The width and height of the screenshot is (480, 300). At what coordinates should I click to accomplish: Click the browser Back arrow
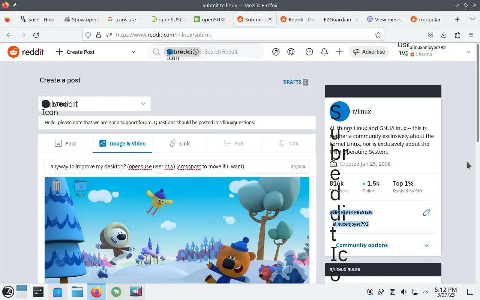point(9,35)
